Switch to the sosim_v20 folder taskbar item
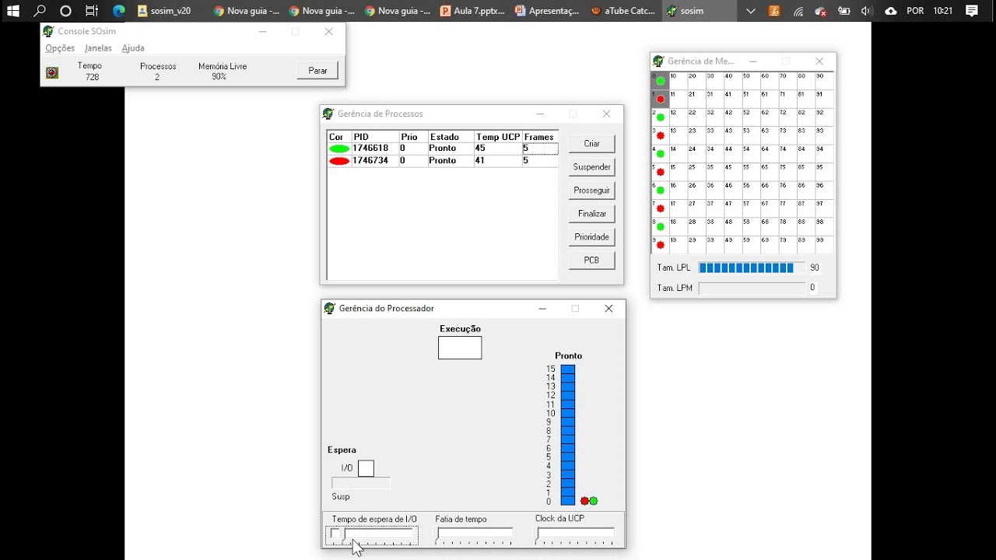 point(164,11)
